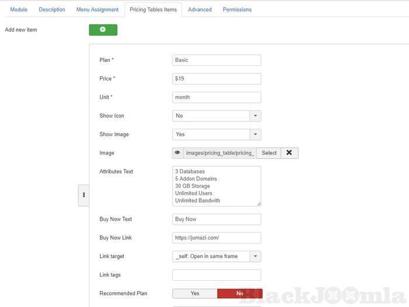Set Recommended Plan to No

point(240,294)
